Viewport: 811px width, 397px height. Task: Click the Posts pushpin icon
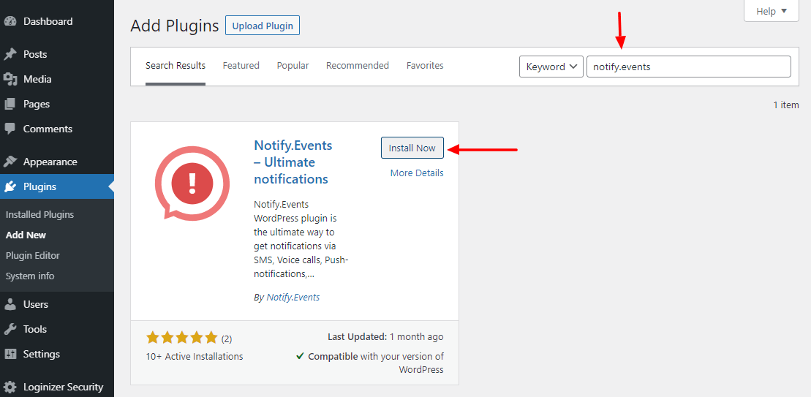point(10,54)
